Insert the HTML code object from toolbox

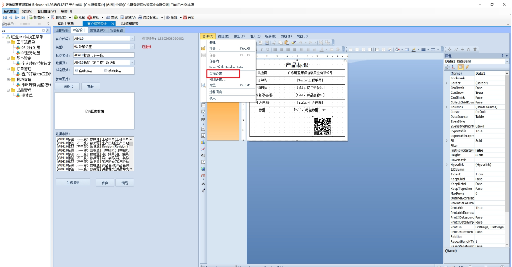pyautogui.click(x=203, y=184)
